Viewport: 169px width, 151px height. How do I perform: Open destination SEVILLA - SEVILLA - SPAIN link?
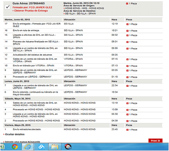80,13
